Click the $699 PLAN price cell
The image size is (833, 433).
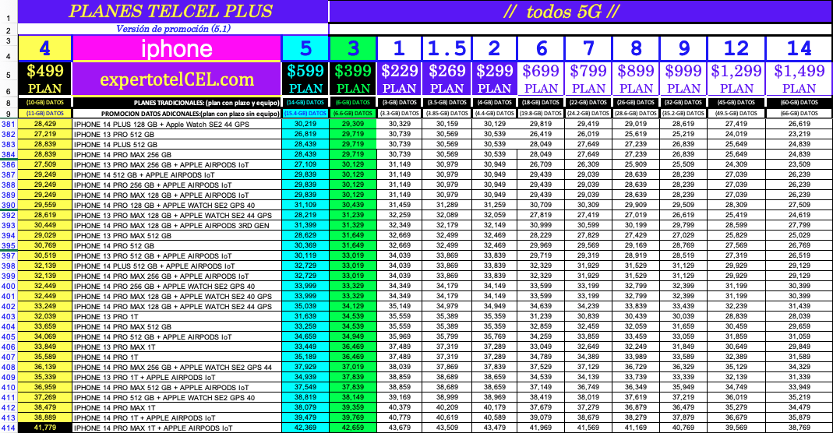click(542, 79)
